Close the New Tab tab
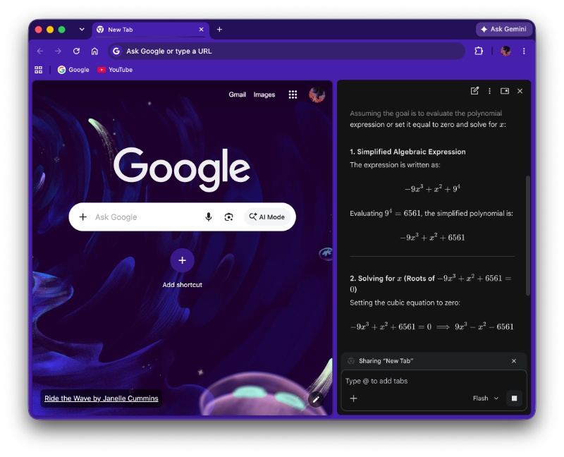564x457 pixels. click(x=201, y=30)
